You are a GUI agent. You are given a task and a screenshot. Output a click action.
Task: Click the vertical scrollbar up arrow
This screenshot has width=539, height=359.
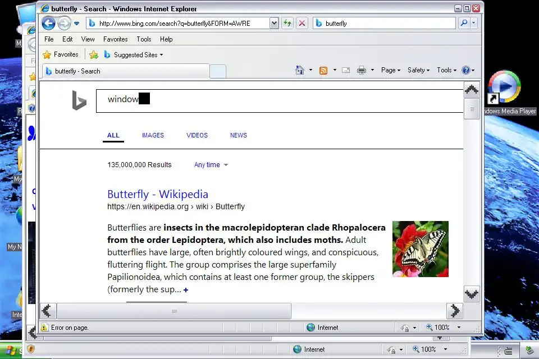[471, 90]
